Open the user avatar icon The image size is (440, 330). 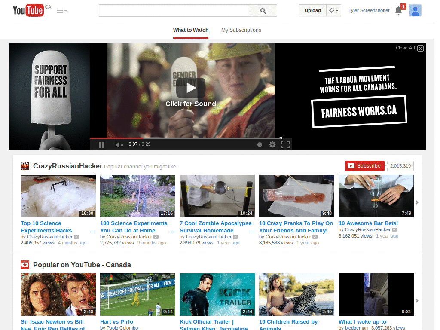point(416,10)
